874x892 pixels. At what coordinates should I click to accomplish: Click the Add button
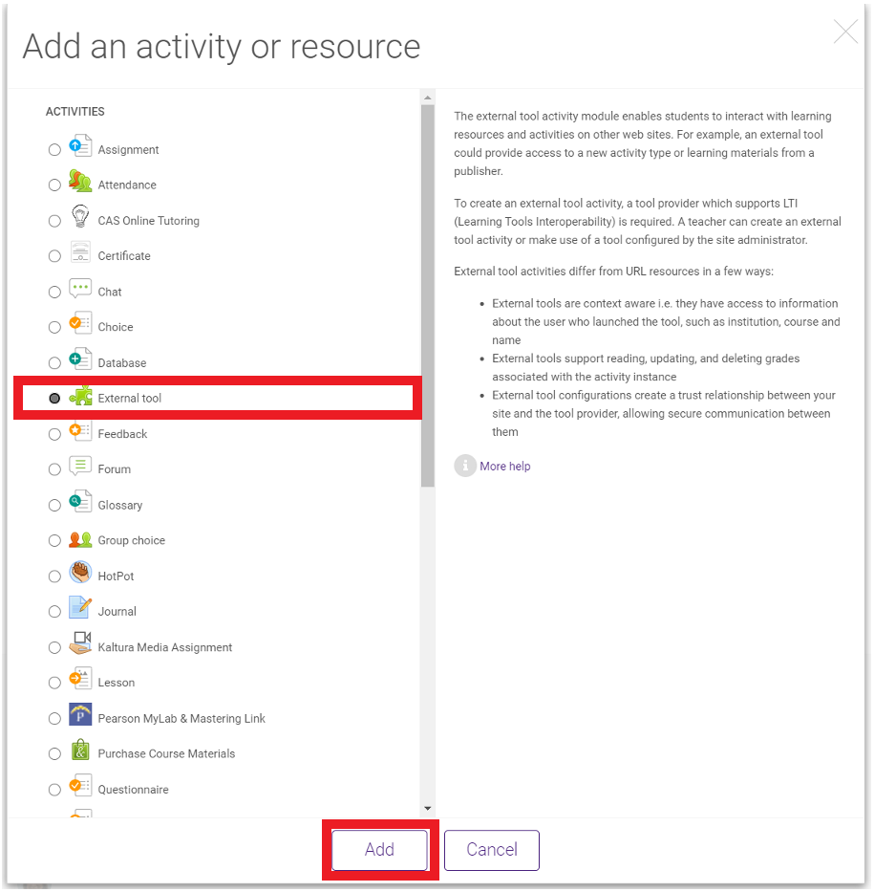click(379, 850)
